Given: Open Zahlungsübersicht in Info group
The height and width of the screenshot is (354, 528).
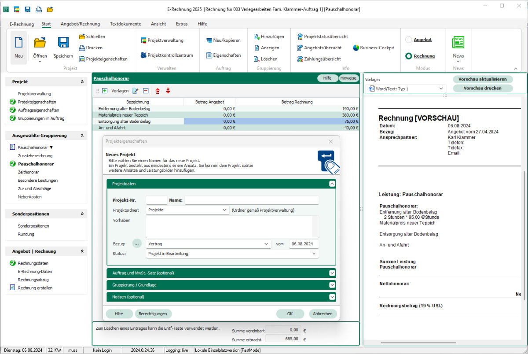Looking at the screenshot, I should (318, 59).
